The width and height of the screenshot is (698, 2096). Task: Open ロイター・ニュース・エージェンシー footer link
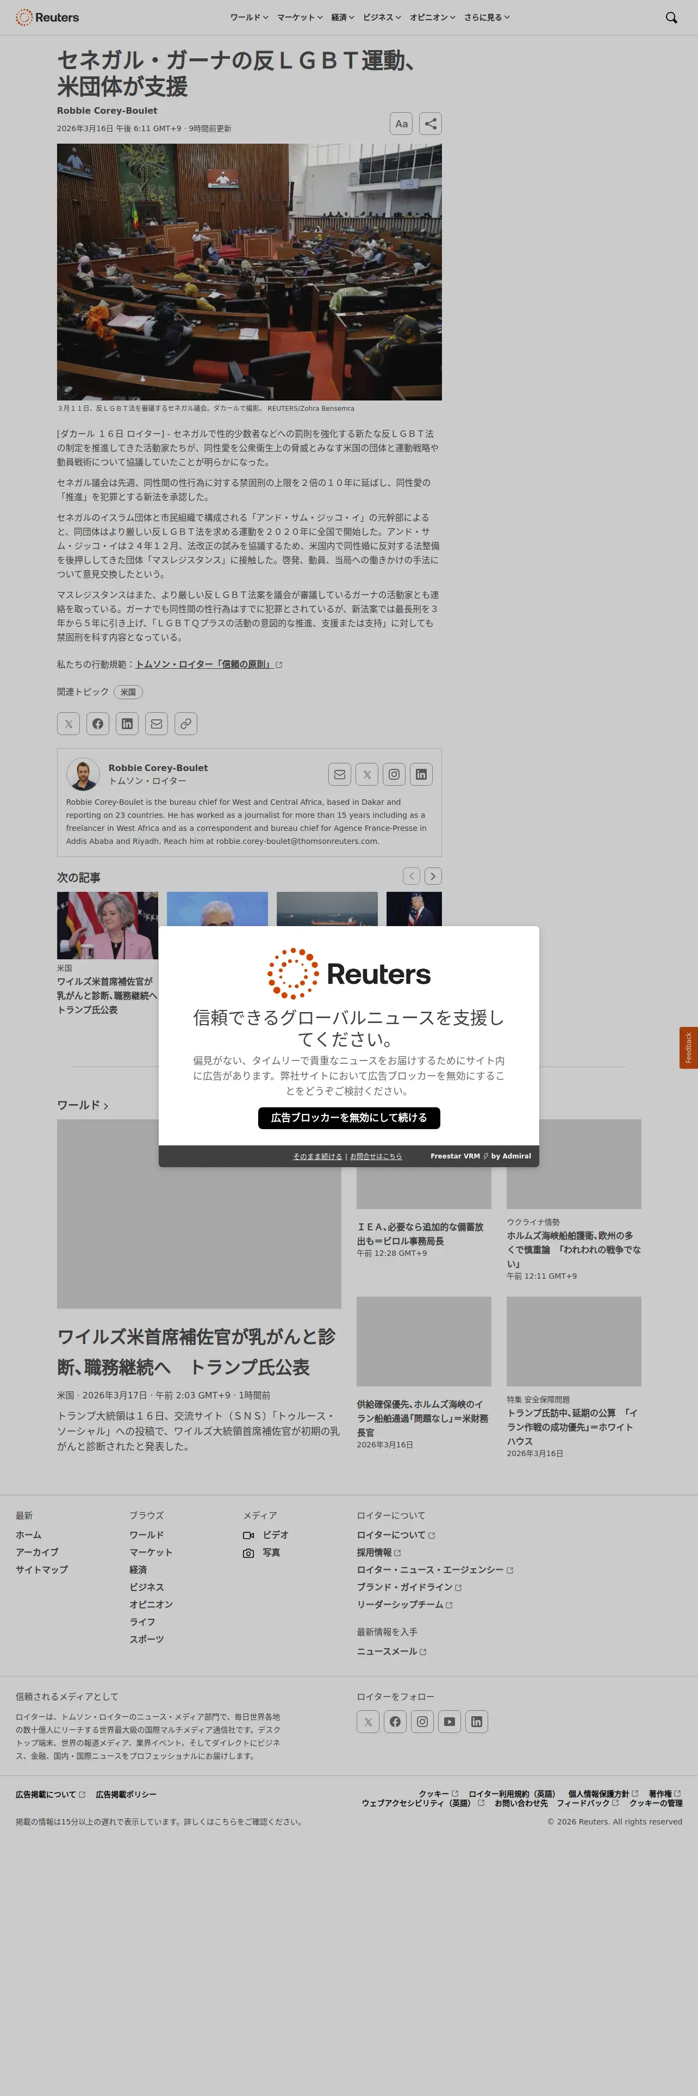435,1570
